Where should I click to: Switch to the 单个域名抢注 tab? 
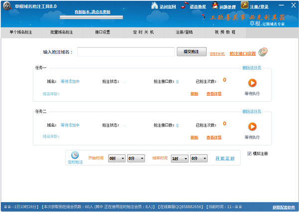[21, 32]
